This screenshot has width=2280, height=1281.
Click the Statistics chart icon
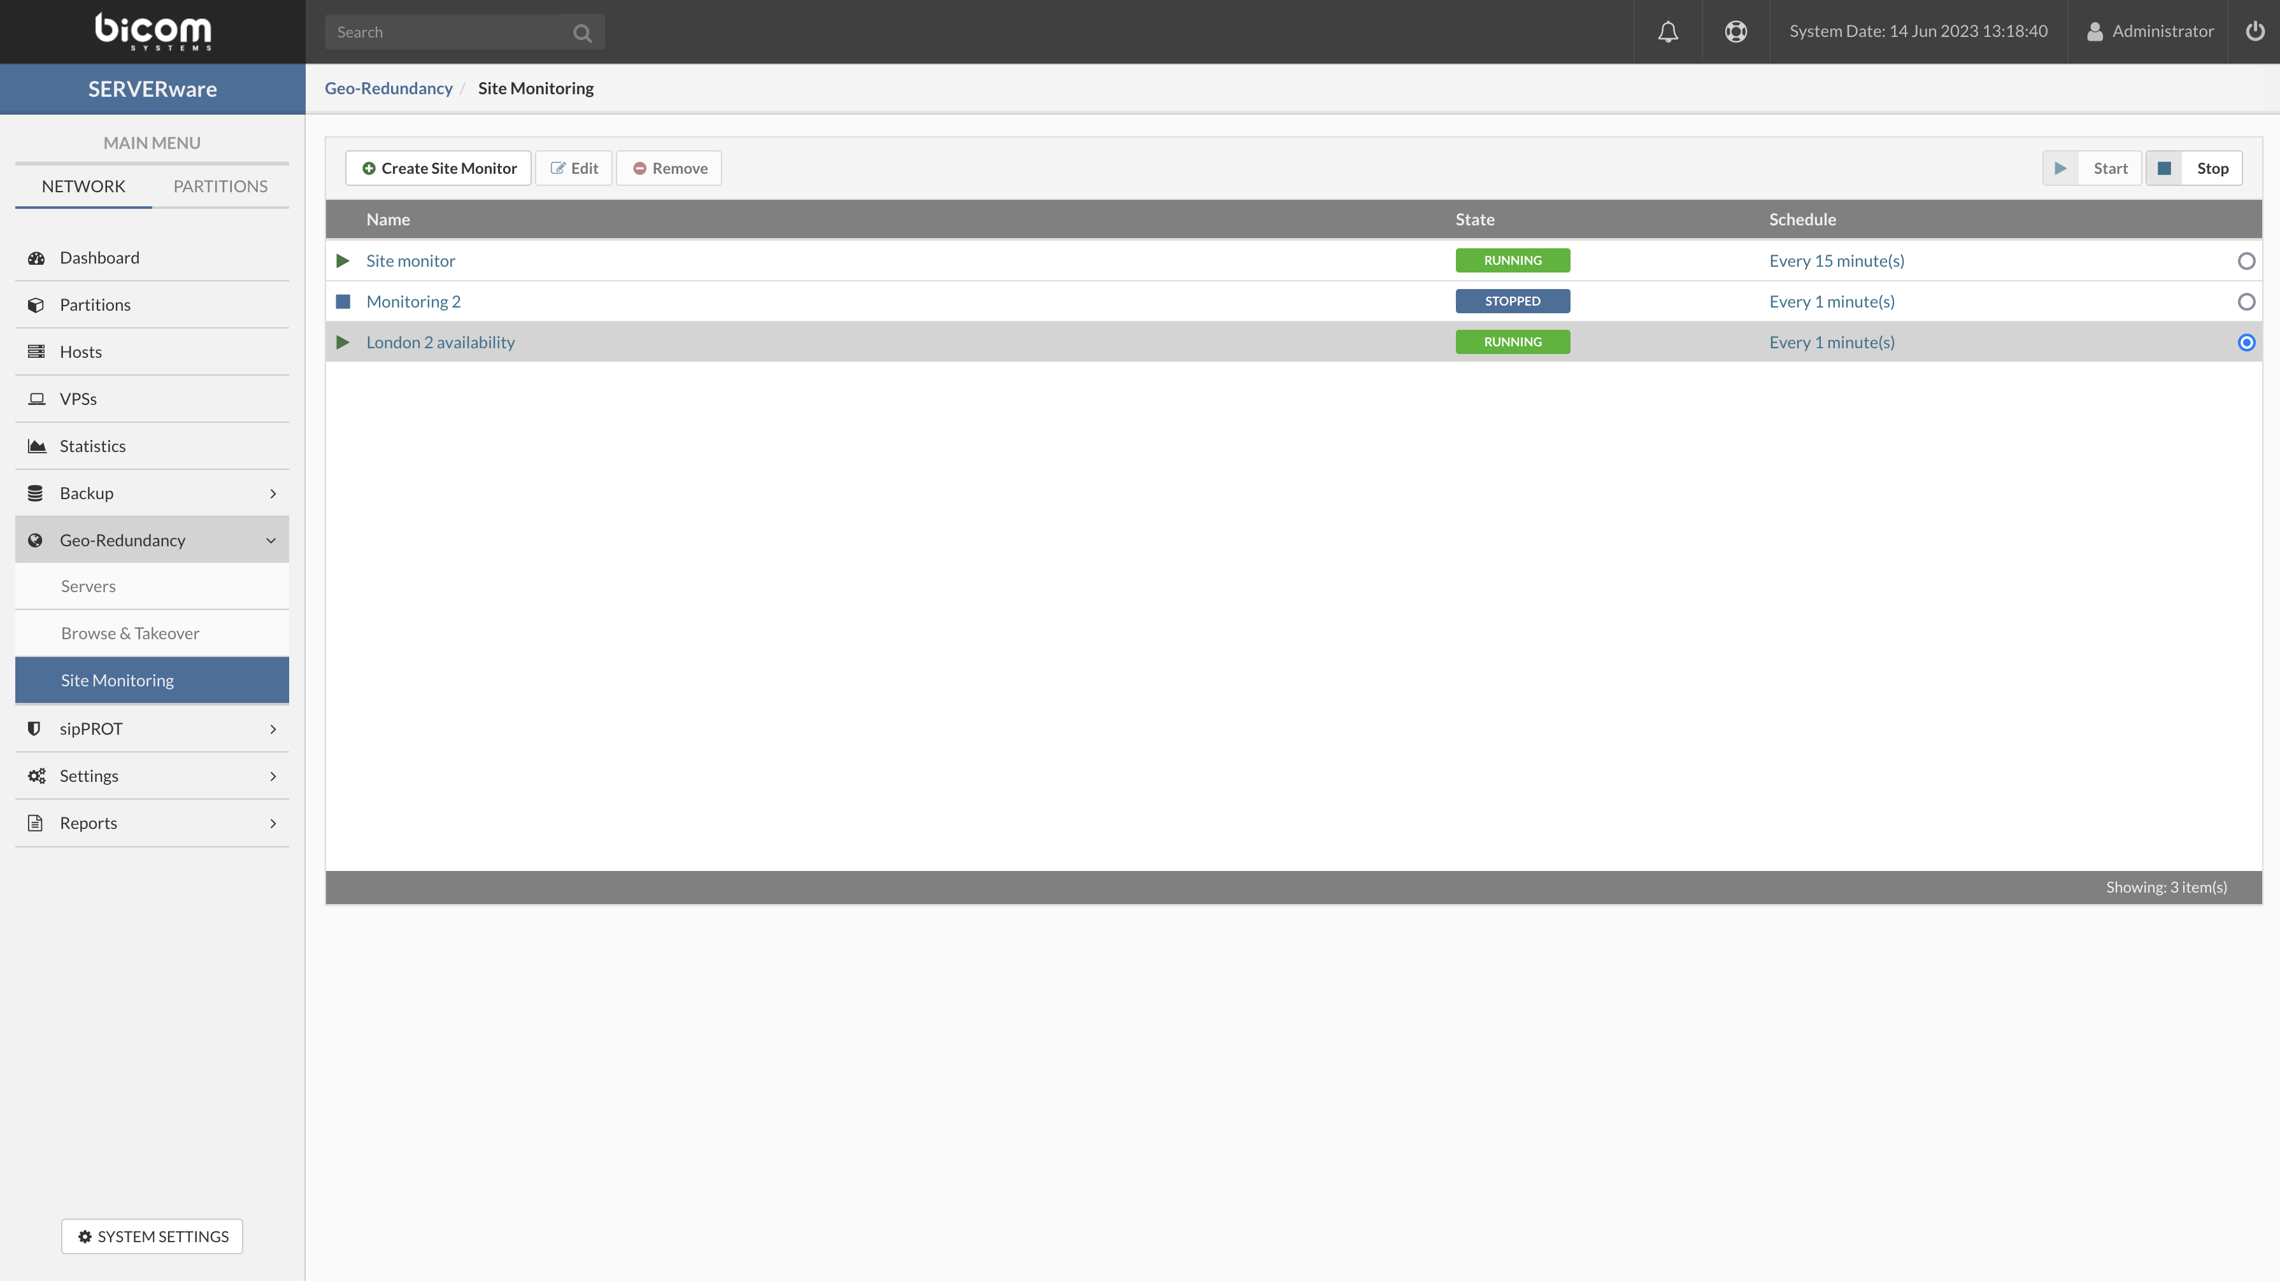36,446
